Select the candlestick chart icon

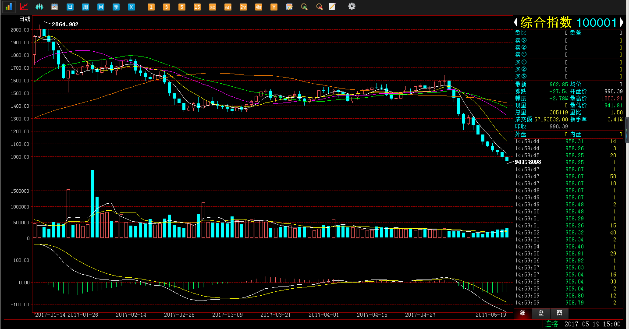tap(39, 7)
